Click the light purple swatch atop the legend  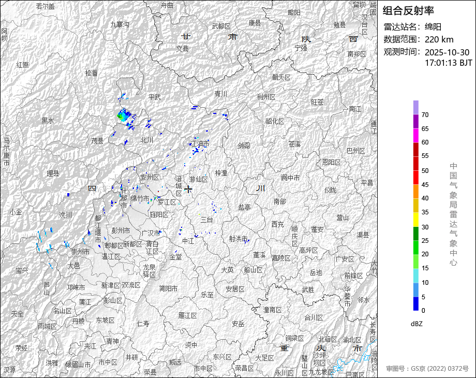tap(416, 107)
